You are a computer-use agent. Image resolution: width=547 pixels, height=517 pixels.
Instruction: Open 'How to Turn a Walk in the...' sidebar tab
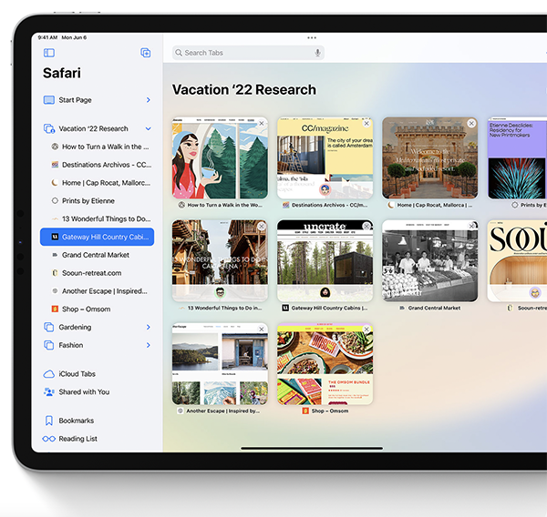(x=97, y=147)
